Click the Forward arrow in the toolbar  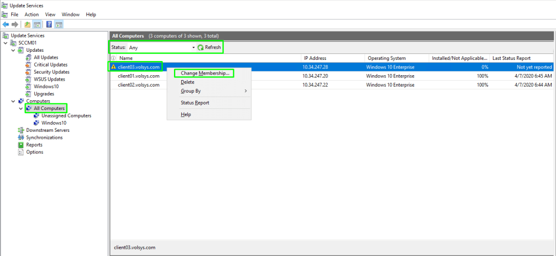[15, 25]
